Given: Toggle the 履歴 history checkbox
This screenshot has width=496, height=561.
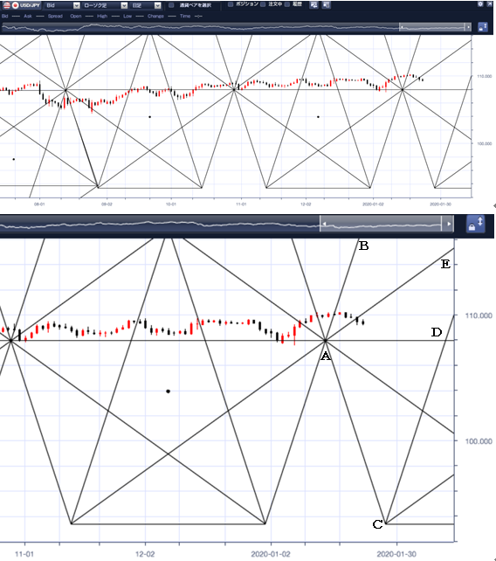Looking at the screenshot, I should (x=286, y=4).
